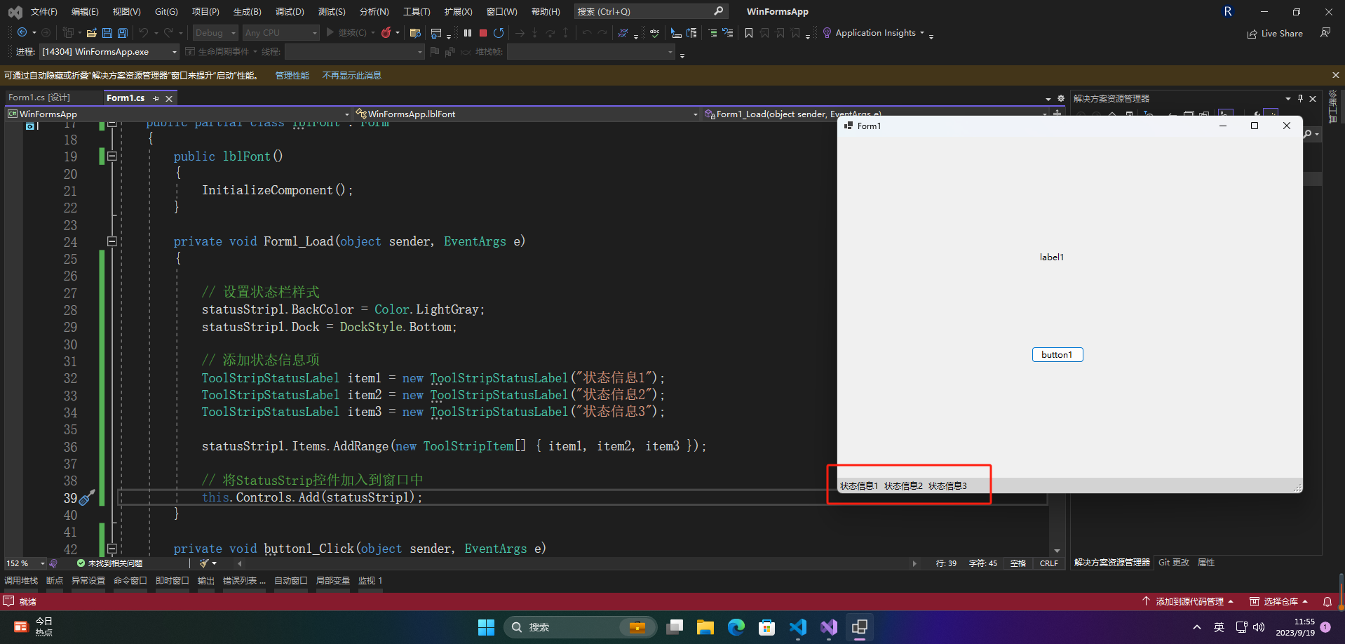Click the Save All icon
This screenshot has height=644, width=1345.
(x=123, y=33)
